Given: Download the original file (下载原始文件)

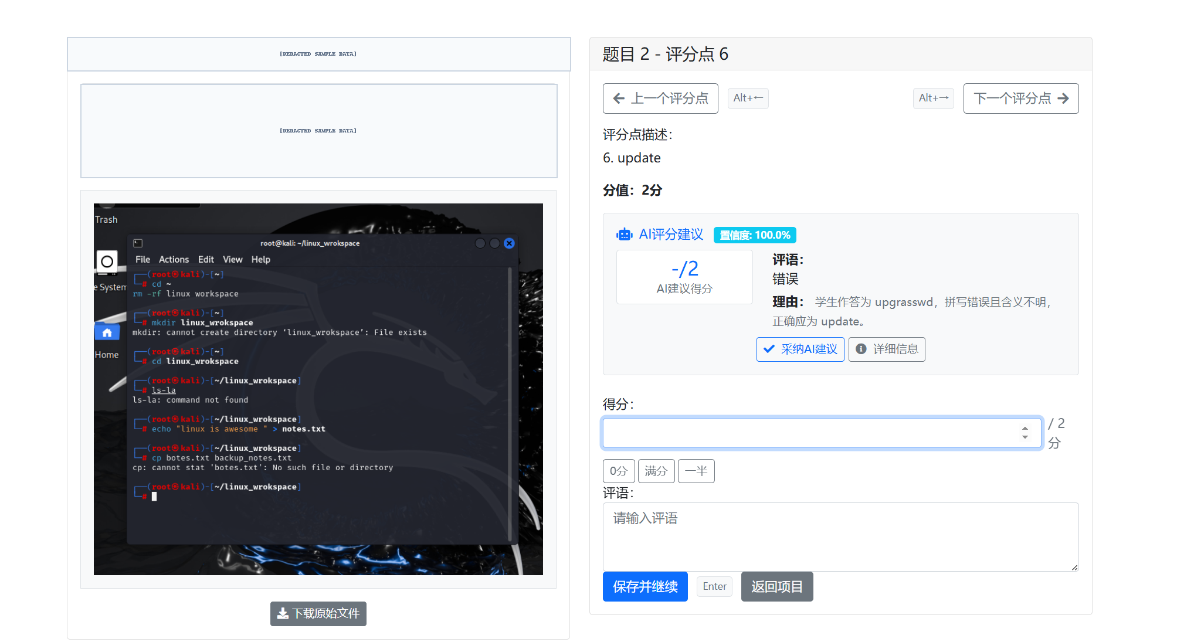Looking at the screenshot, I should click(318, 614).
